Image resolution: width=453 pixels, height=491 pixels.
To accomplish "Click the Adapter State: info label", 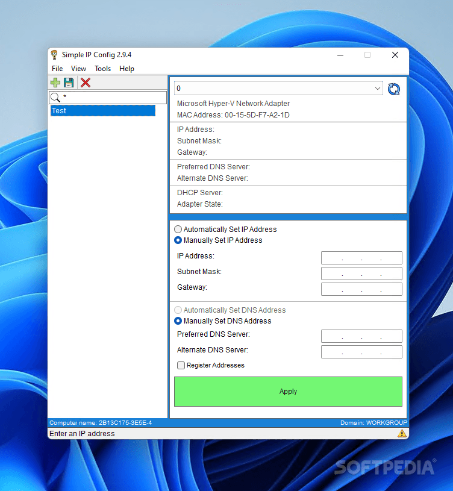I will click(200, 204).
